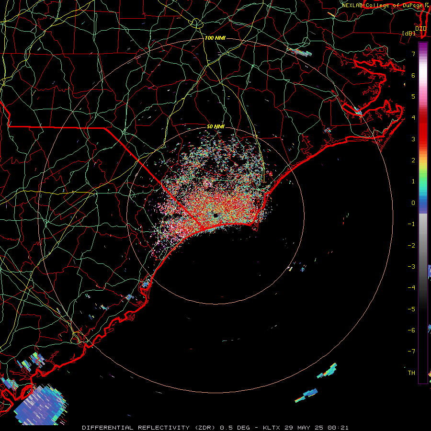Click the "2" value on the color scale

point(413,160)
